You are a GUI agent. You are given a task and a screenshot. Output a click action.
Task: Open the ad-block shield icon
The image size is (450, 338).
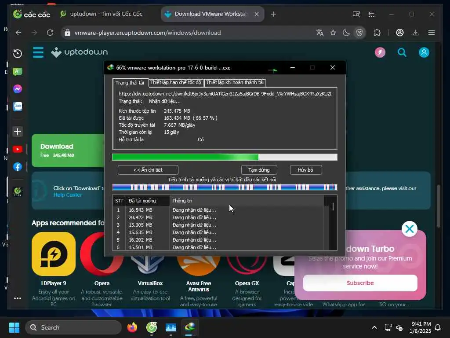359,33
